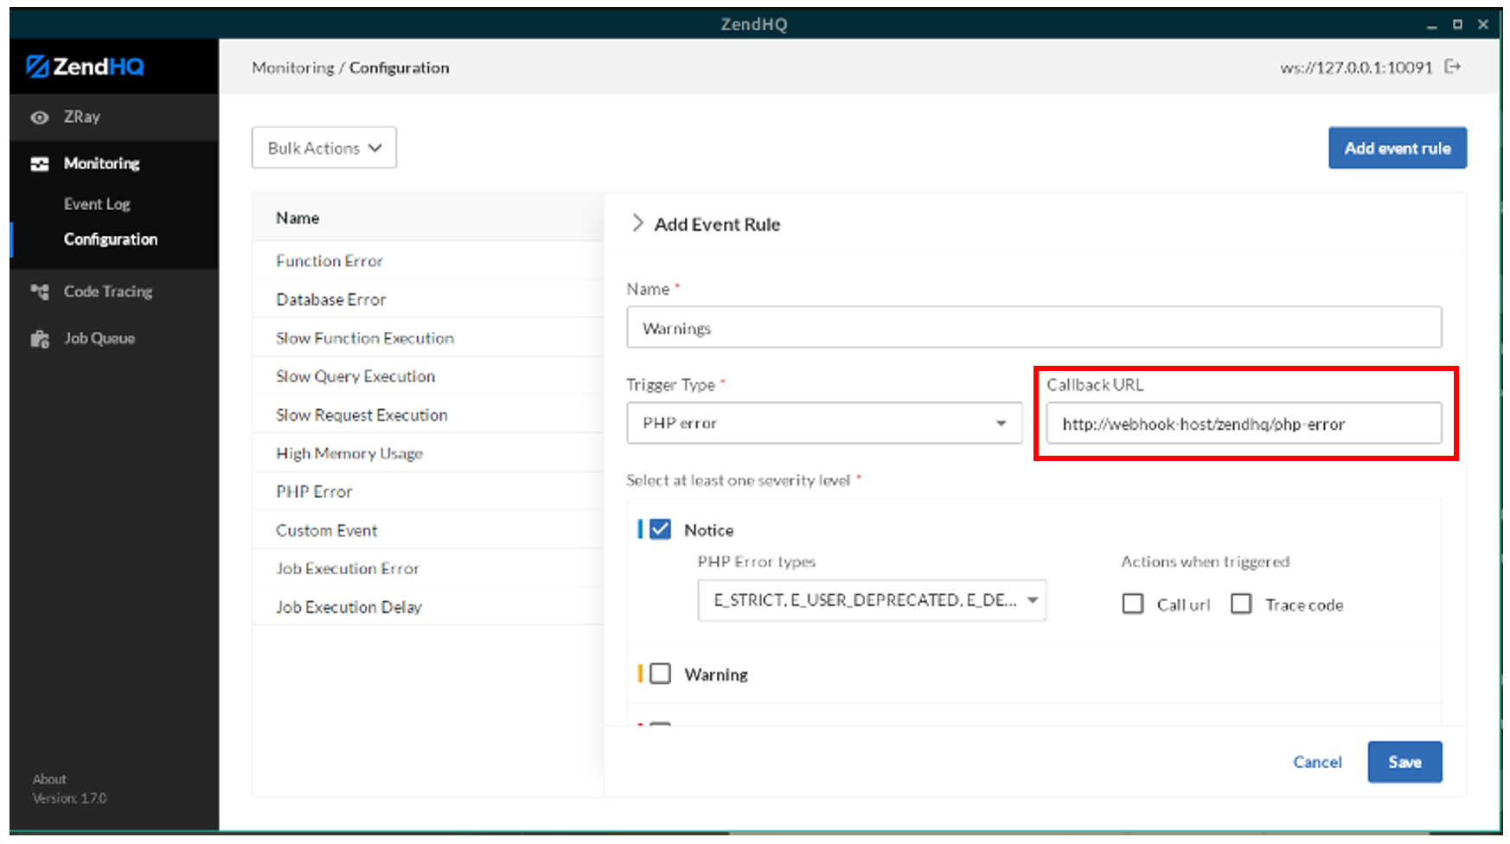The width and height of the screenshot is (1510, 844).
Task: Select Configuration in the sidebar
Action: tap(111, 240)
